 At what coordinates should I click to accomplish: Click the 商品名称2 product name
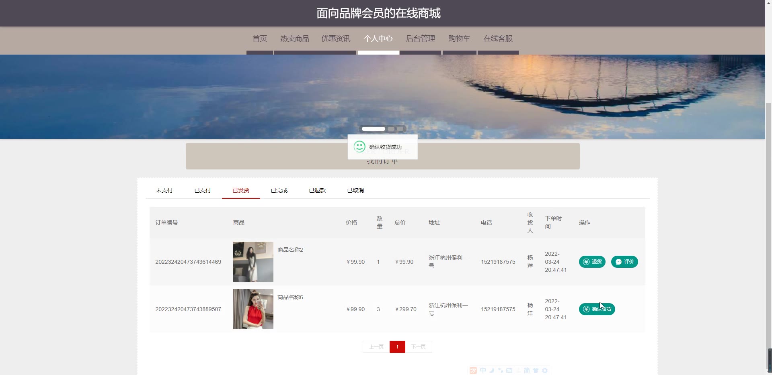(290, 250)
